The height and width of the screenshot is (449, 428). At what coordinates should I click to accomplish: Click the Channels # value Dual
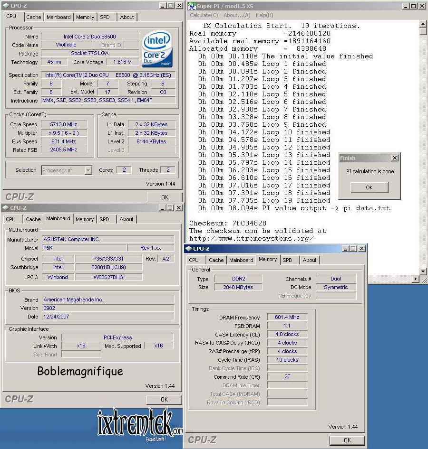[x=336, y=279]
